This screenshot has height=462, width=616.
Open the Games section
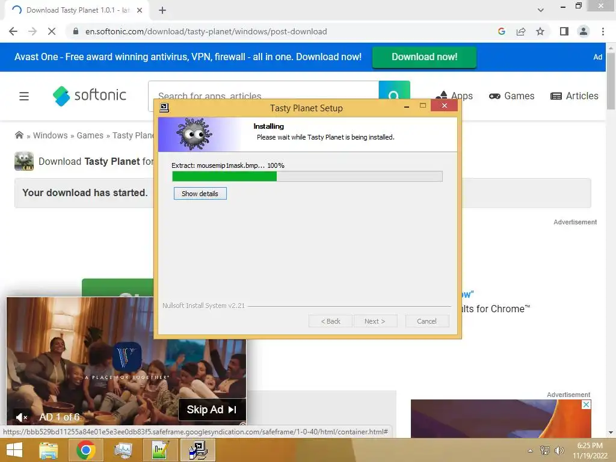coord(511,96)
